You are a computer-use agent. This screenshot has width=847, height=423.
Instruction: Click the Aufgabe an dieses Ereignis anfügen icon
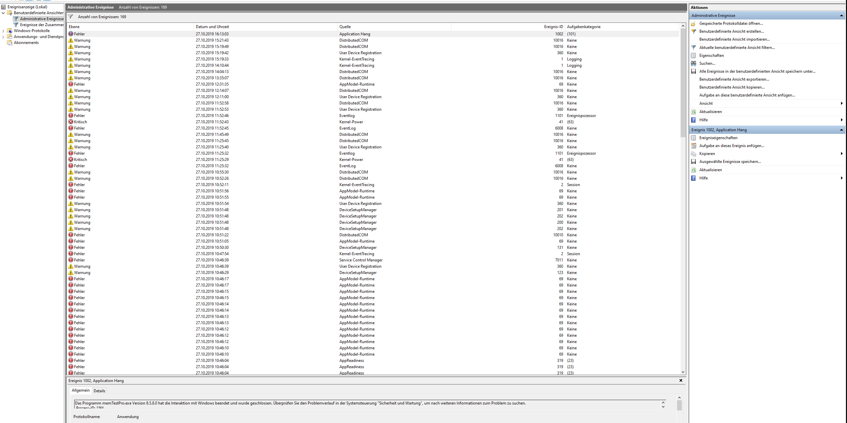click(x=693, y=146)
